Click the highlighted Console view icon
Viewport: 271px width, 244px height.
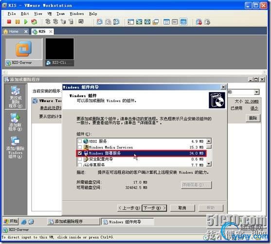point(183,22)
